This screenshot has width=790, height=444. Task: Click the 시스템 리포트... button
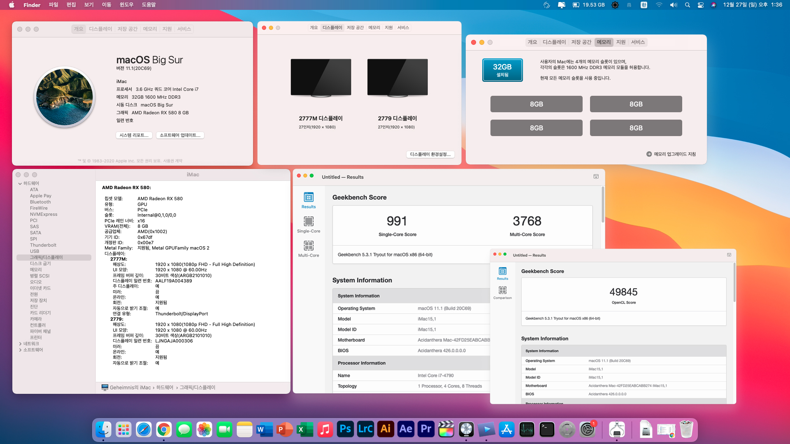pos(134,135)
